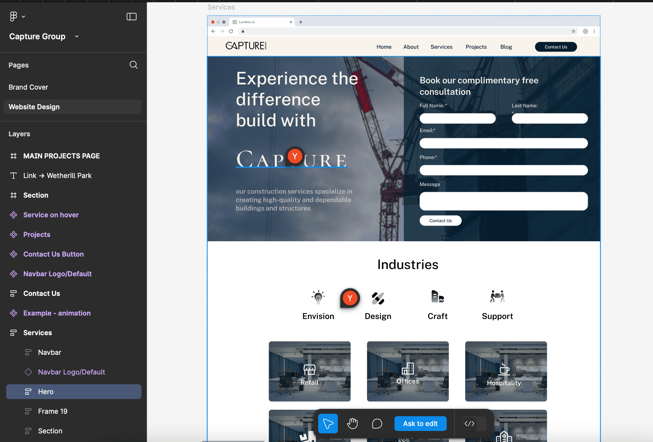Select the Frame 19 layer

click(x=53, y=411)
